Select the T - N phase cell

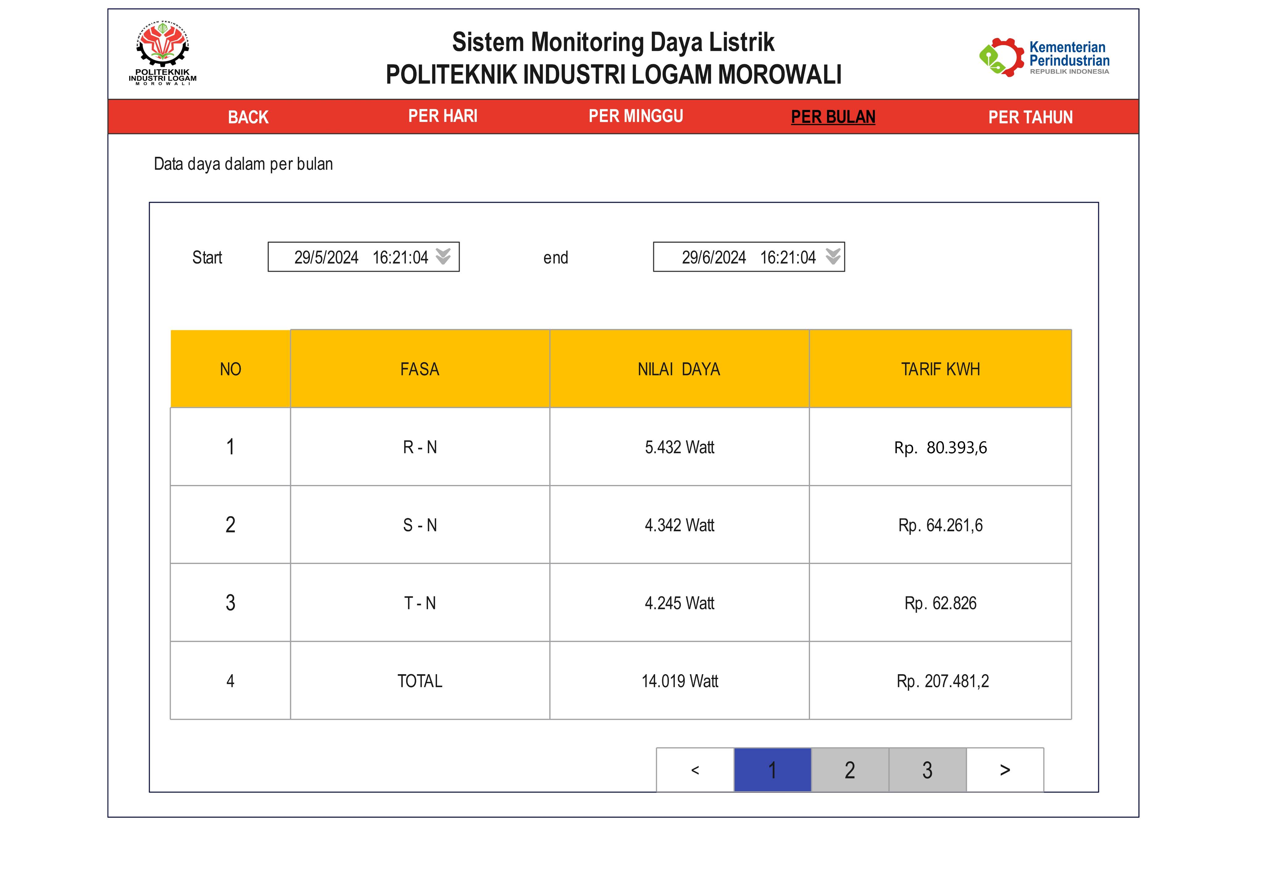pyautogui.click(x=420, y=603)
